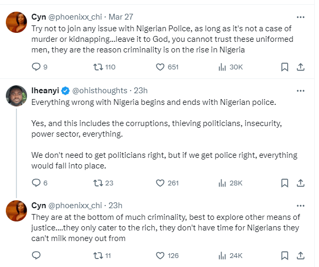Screen dimensions: 319x267
Task: View analytics for the 30K views tweet
Action: [222, 67]
